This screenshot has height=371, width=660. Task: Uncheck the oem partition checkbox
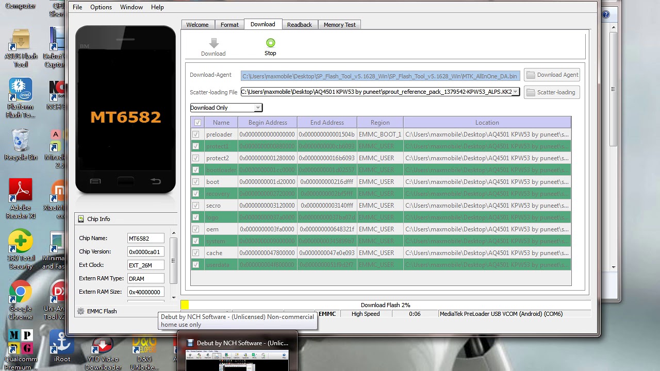click(195, 229)
